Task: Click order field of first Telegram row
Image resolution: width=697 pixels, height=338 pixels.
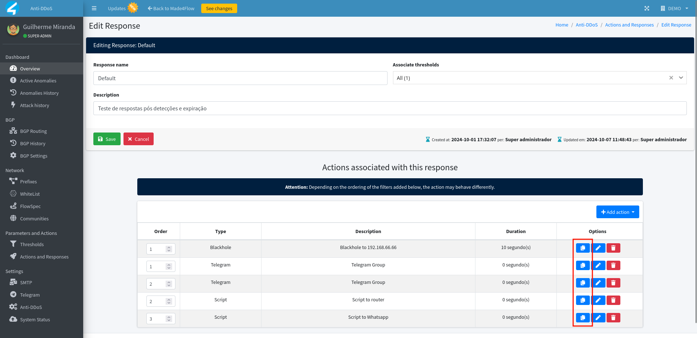Action: pyautogui.click(x=161, y=266)
